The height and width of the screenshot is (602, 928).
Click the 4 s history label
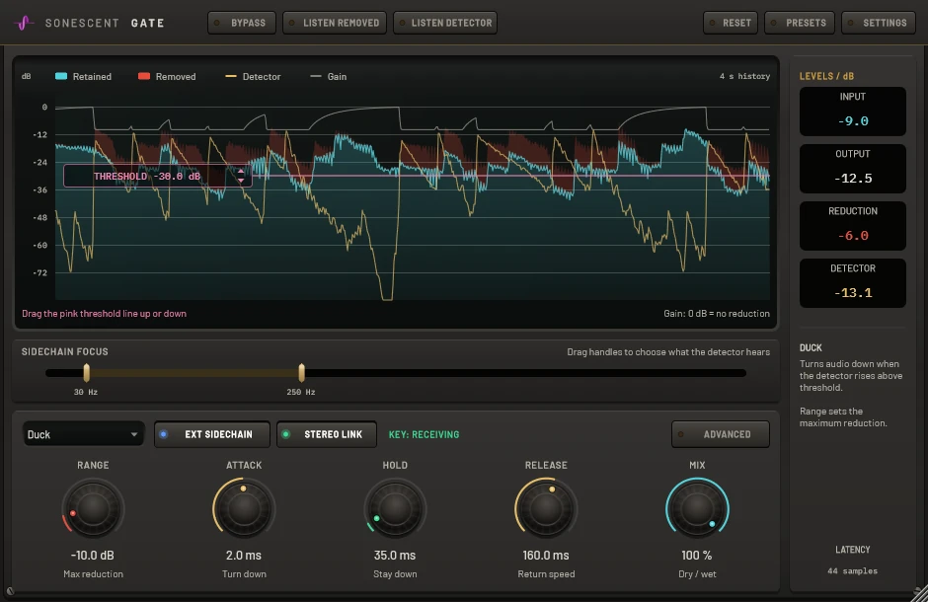[x=744, y=76]
